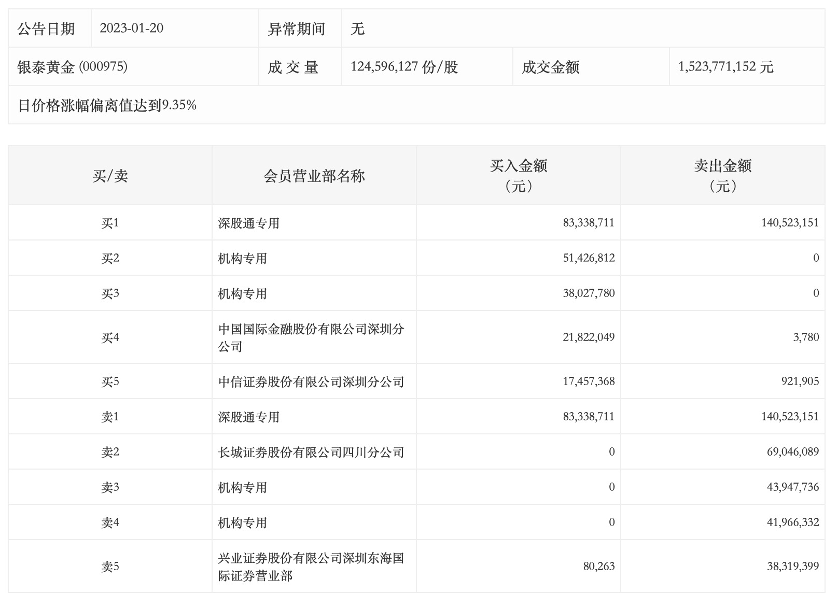838x594 pixels.
Task: Click 兴业证券 深圳东海国际证券营业部 broker name
Action: pyautogui.click(x=311, y=567)
